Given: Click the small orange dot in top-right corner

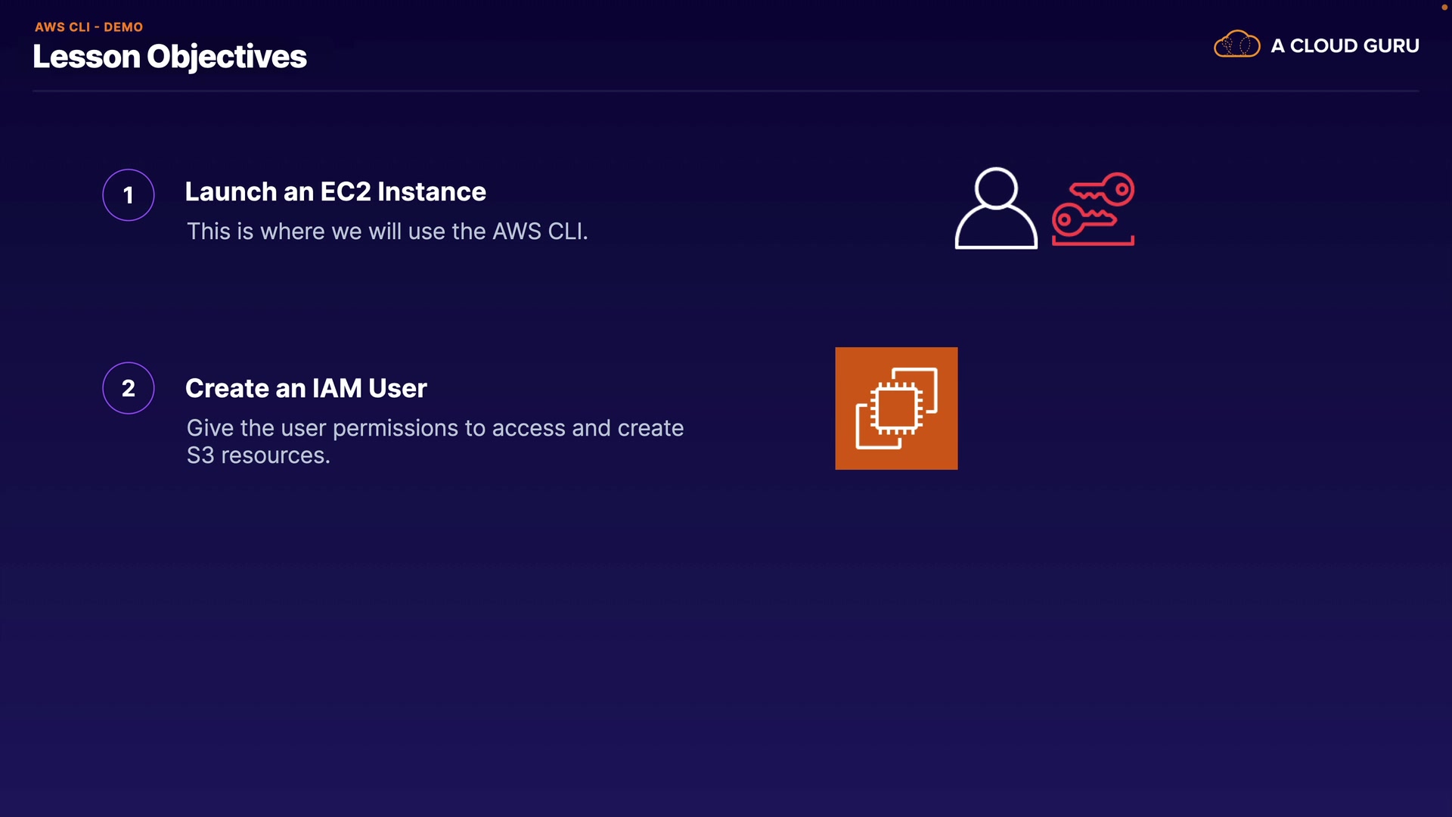Looking at the screenshot, I should tap(1444, 7).
